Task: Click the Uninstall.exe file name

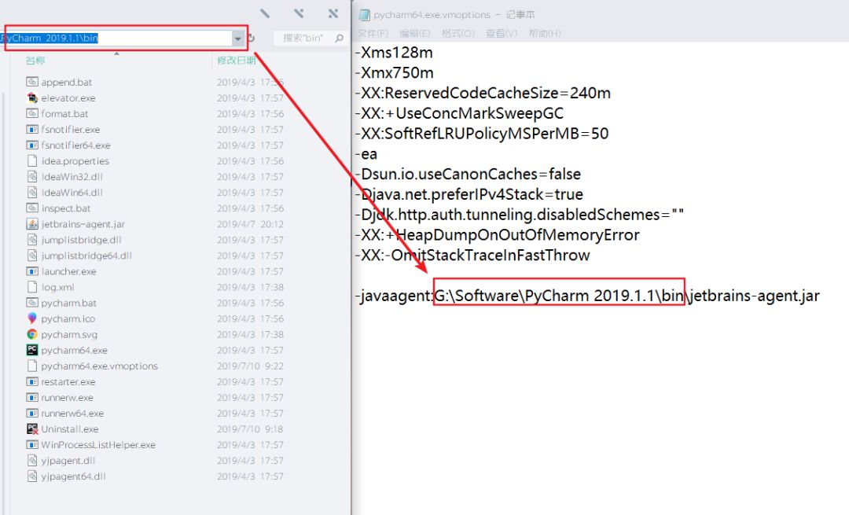Action: 70,429
